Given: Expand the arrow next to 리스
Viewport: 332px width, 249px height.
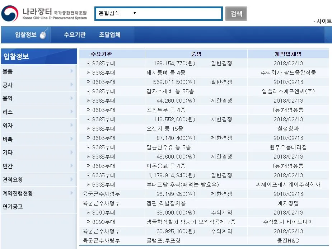Looking at the screenshot, I should pos(71,111).
